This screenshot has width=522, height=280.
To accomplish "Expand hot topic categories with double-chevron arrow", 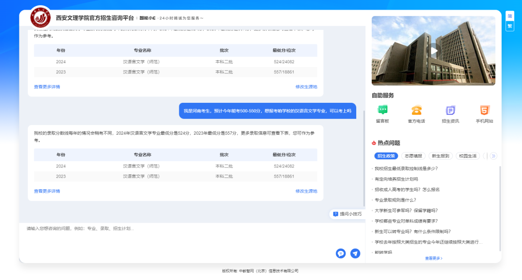I will coord(493,156).
